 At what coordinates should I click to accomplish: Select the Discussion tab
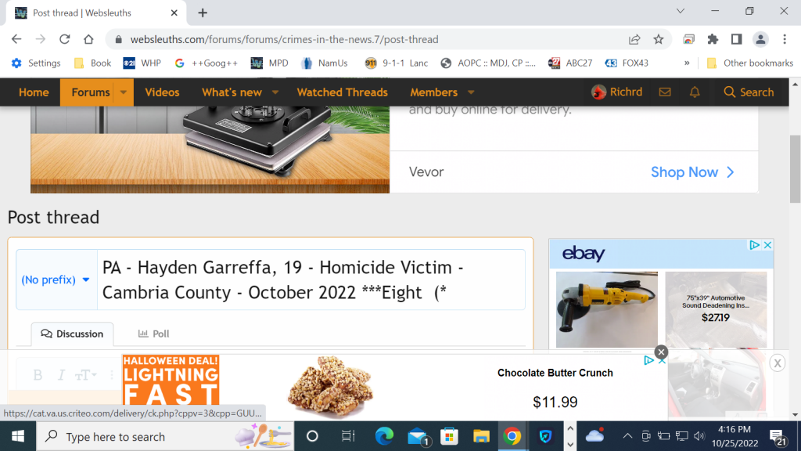pos(73,334)
